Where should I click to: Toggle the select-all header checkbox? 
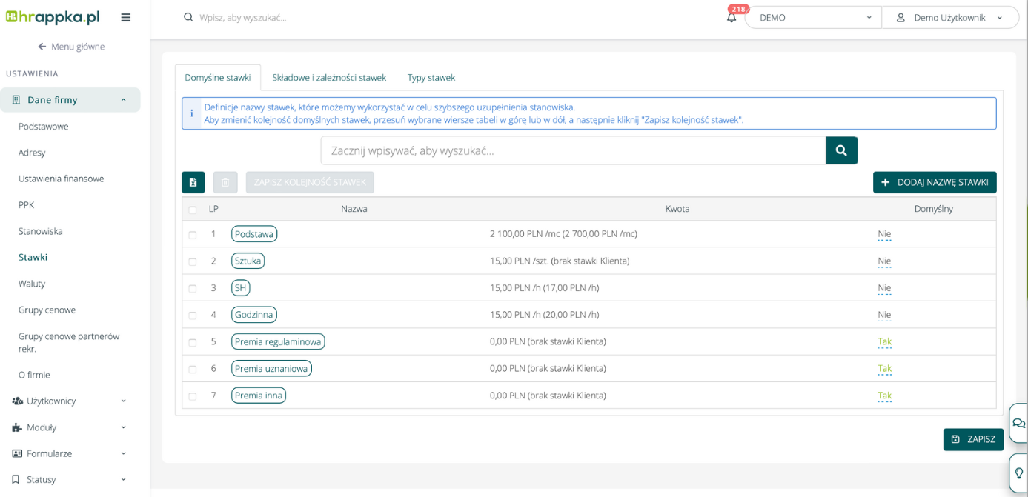click(x=193, y=210)
